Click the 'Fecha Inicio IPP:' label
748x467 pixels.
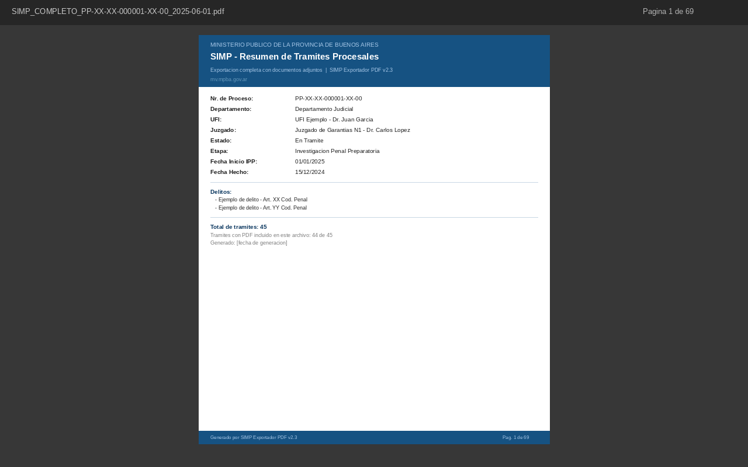[x=234, y=162]
